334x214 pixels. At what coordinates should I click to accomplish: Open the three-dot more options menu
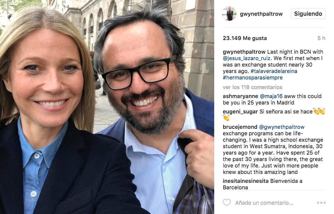[x=321, y=203]
